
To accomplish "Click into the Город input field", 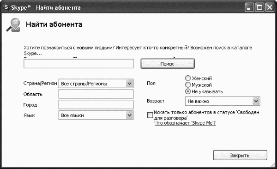I will tap(96, 105).
